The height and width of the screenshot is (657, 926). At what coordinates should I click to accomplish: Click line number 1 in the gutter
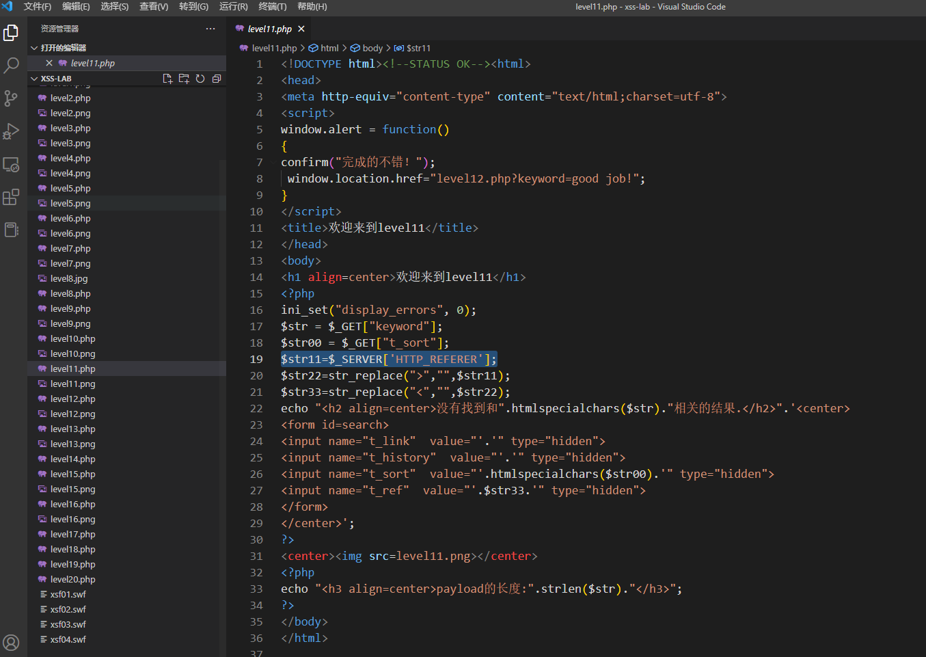pos(260,64)
